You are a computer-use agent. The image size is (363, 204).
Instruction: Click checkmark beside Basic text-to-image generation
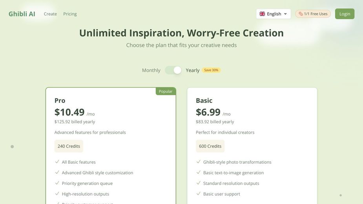[x=199, y=172]
